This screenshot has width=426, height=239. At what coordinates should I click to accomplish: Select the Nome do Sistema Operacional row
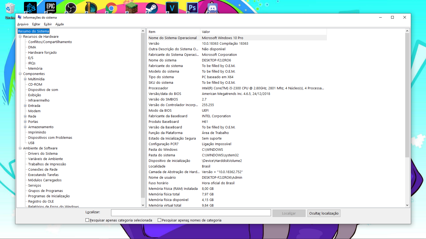[x=237, y=38]
